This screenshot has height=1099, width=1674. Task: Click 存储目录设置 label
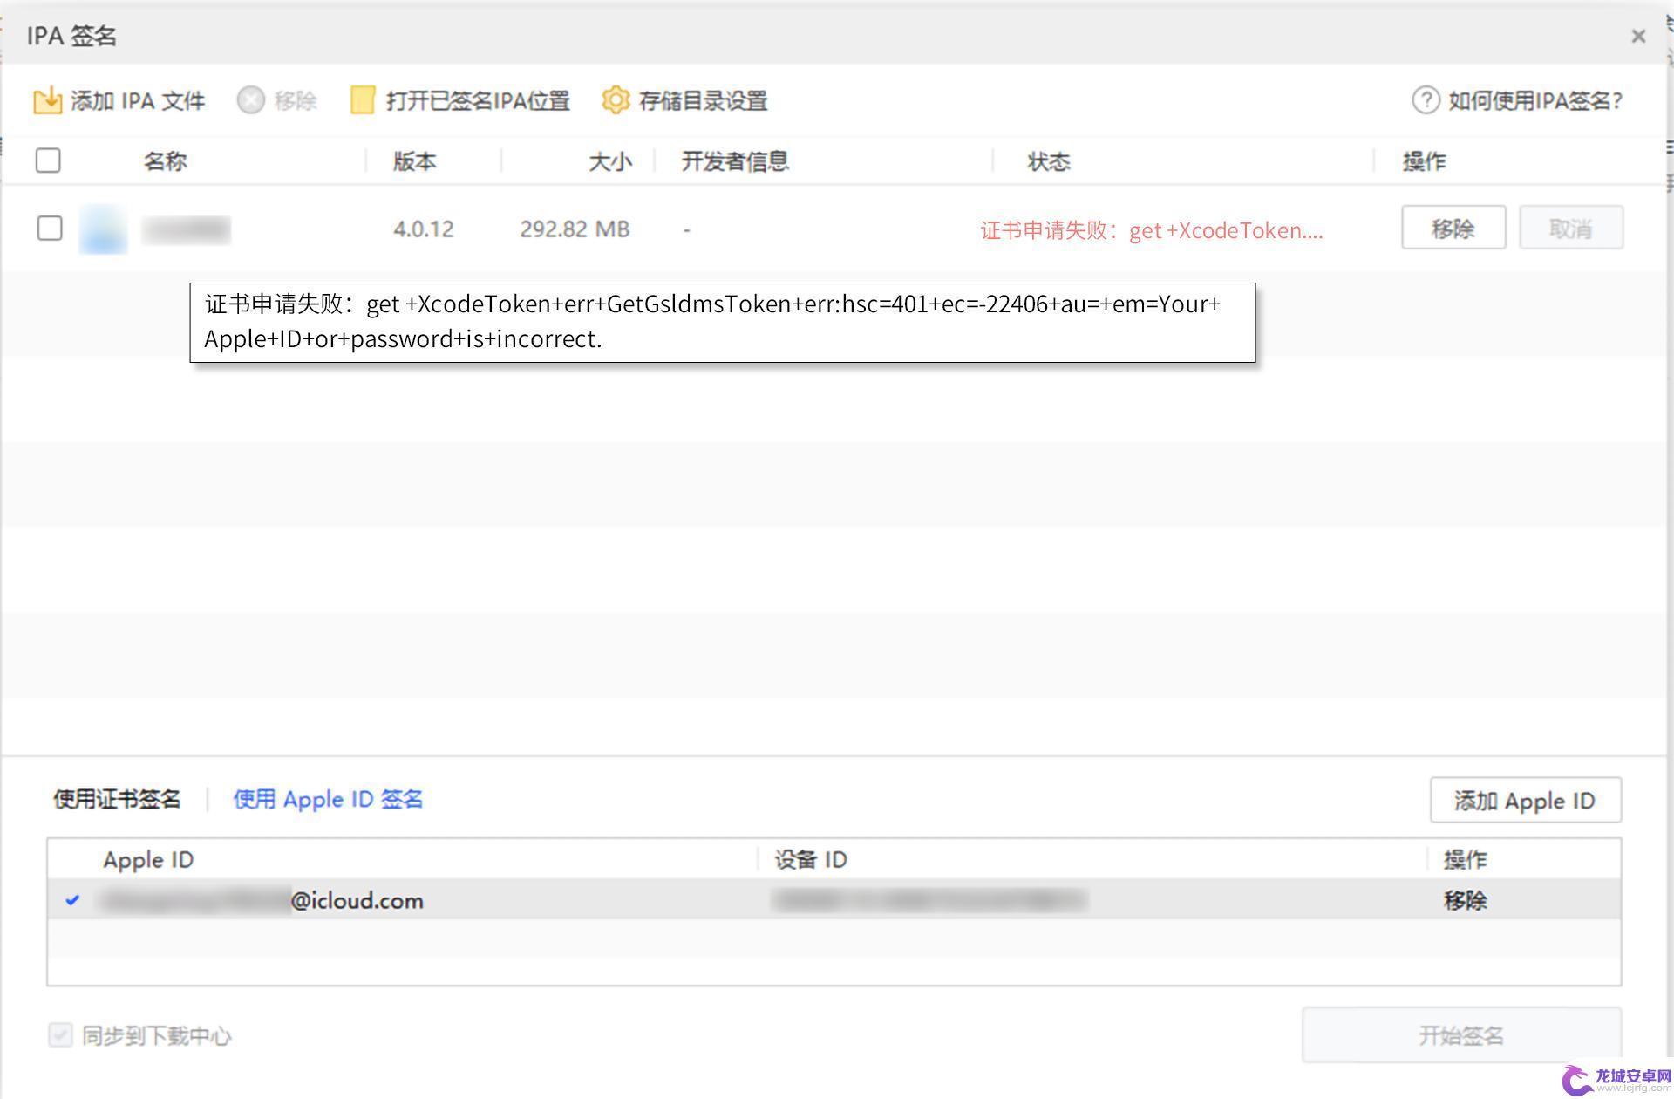point(703,101)
